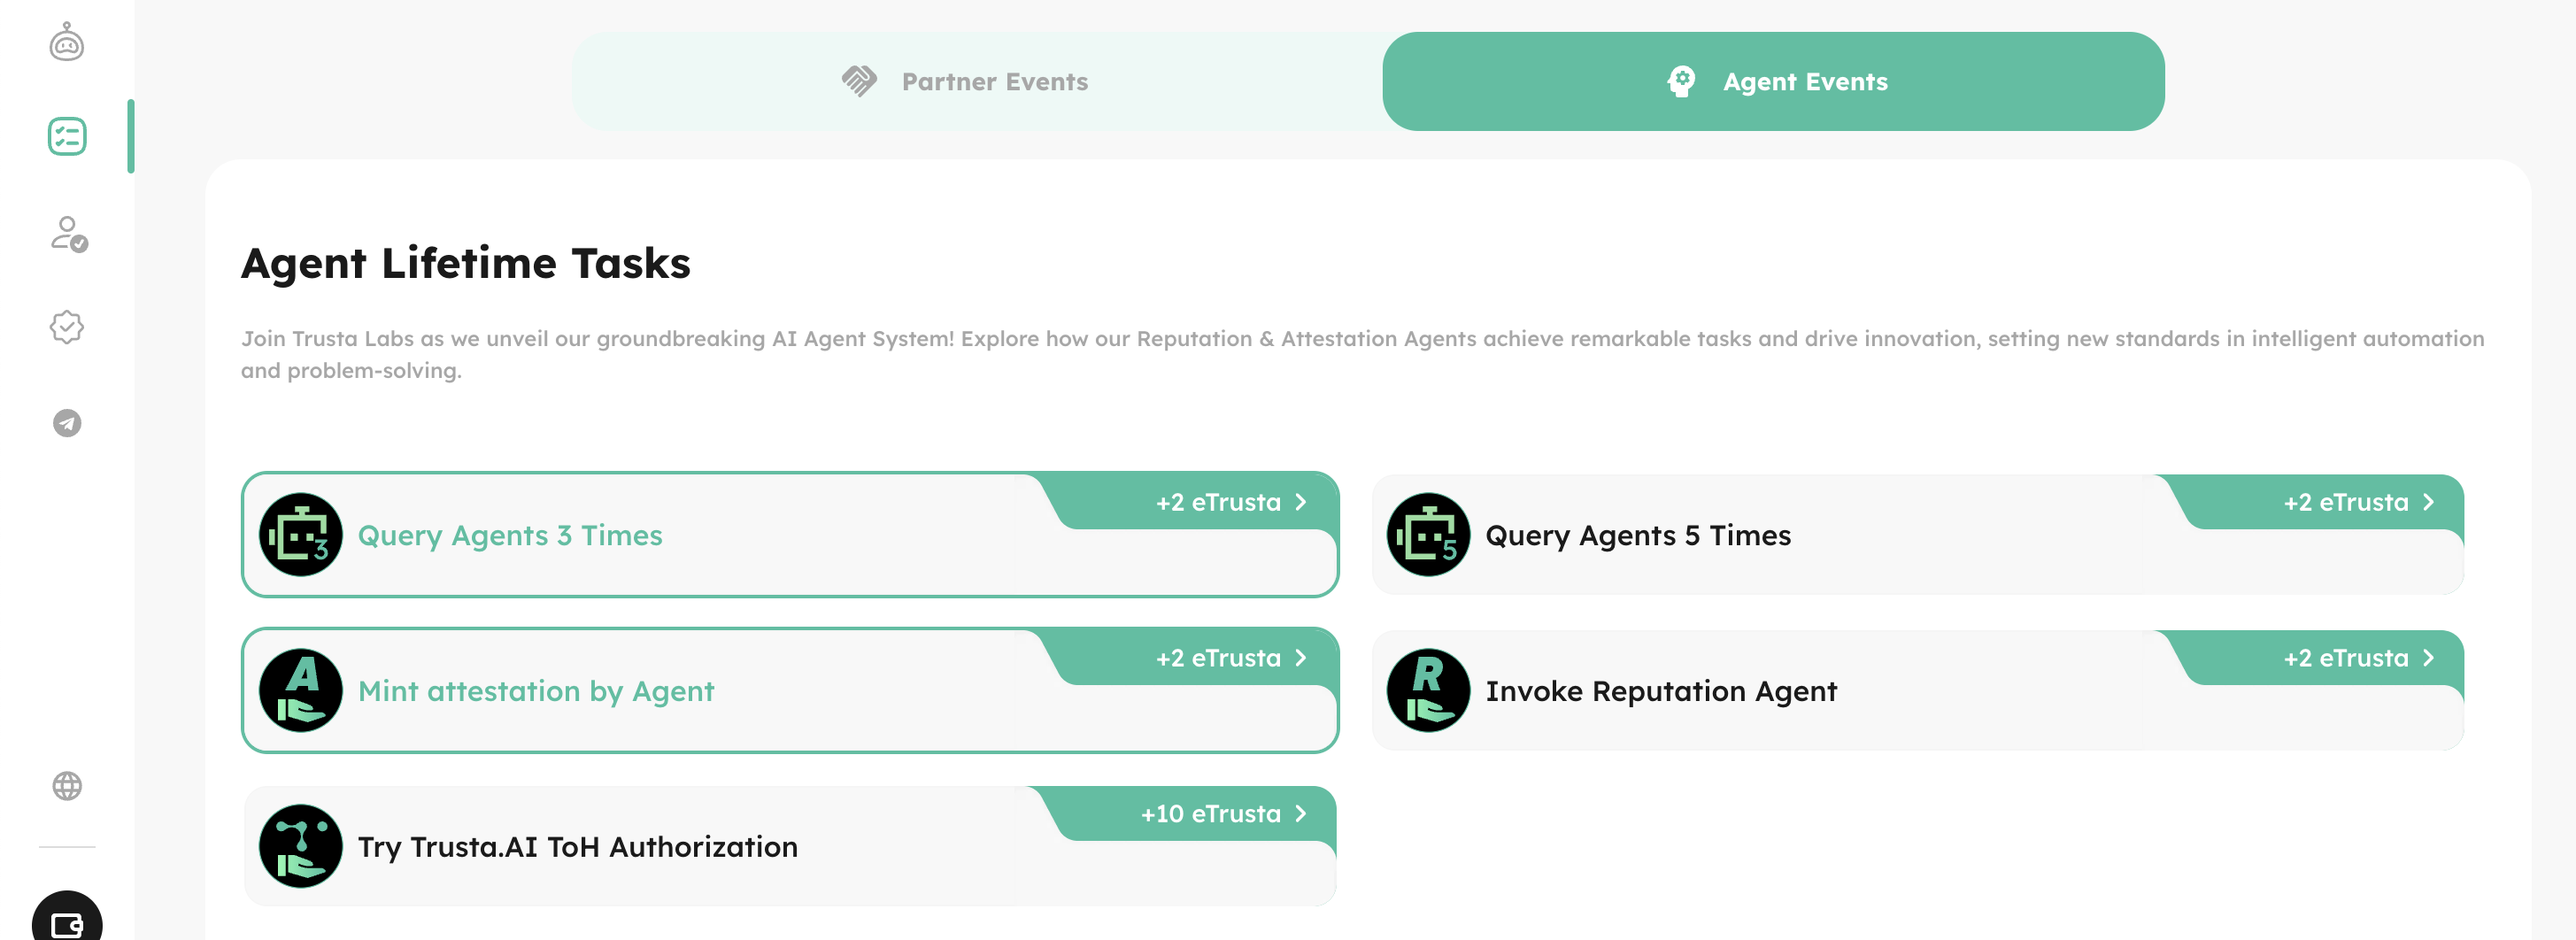
Task: Expand chevron on Query Agents 5 Times reward
Action: click(2428, 502)
